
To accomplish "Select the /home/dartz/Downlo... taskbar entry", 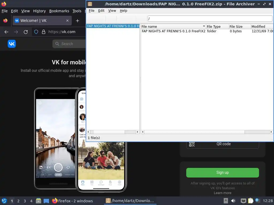I will (130, 201).
